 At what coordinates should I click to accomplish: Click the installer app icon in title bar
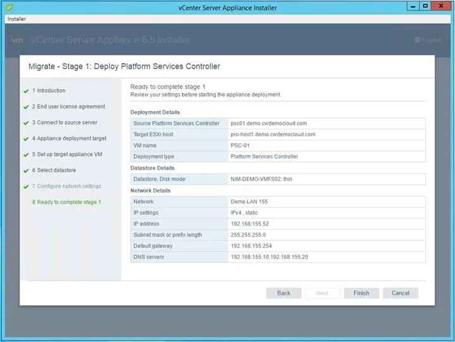click(x=9, y=7)
